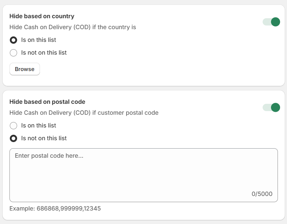Click the Hide based on postal code heading
This screenshot has height=224, width=287.
47,102
